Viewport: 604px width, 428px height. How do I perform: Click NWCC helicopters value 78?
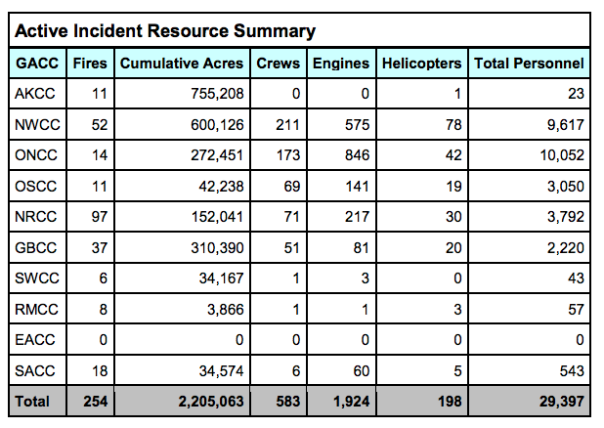[453, 124]
